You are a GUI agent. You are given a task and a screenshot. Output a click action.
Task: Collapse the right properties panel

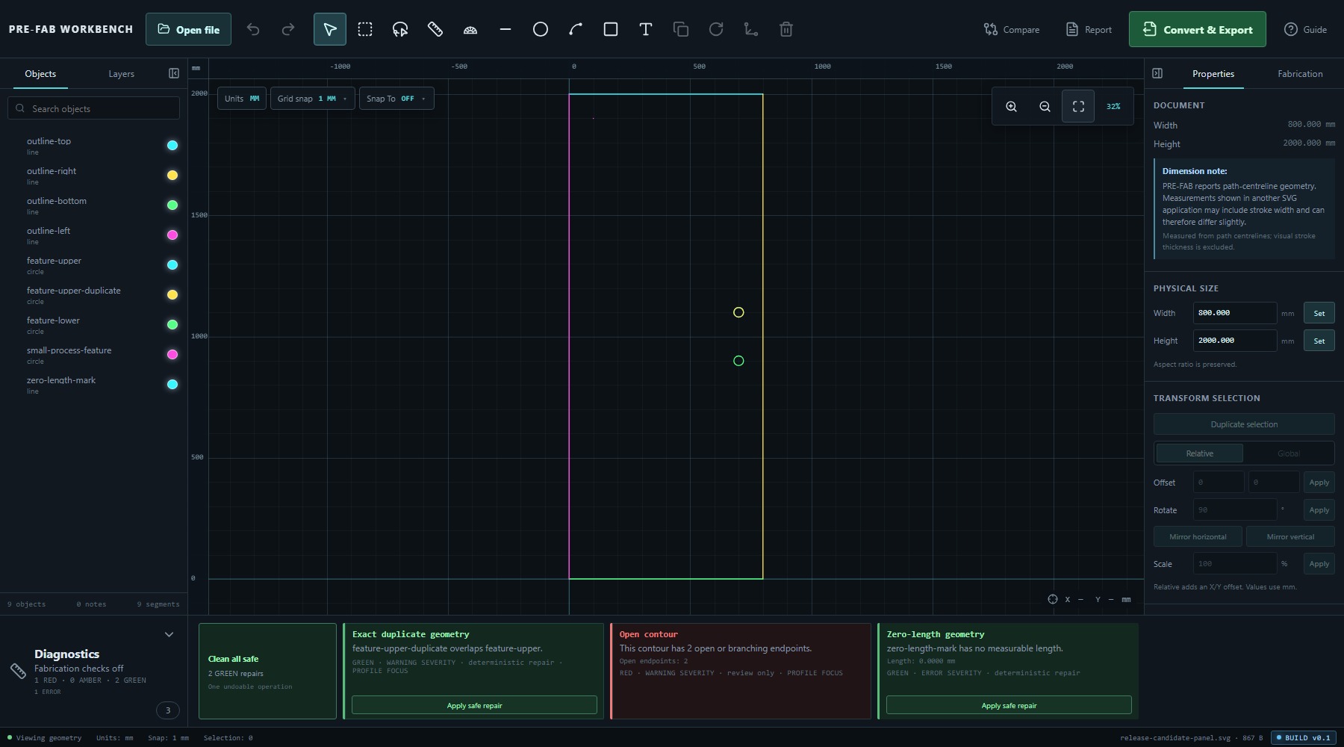click(1157, 73)
